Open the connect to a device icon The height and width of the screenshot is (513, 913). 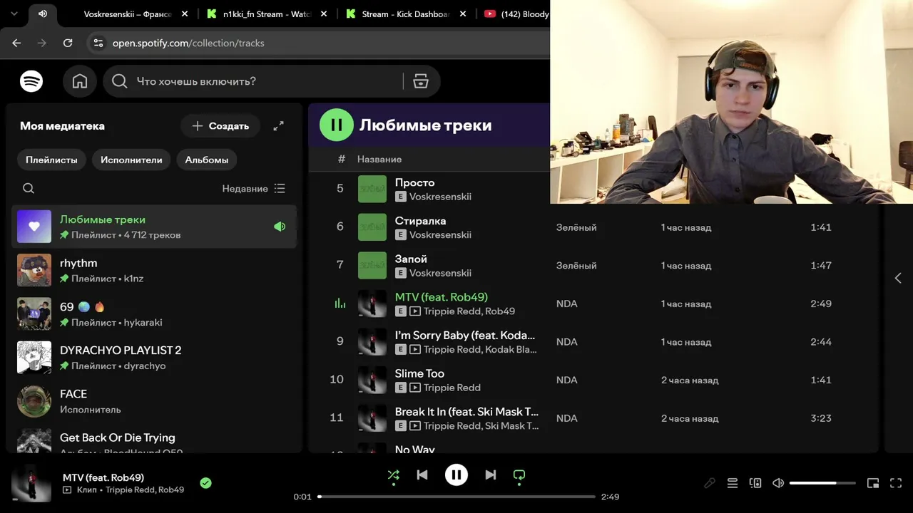tap(755, 483)
